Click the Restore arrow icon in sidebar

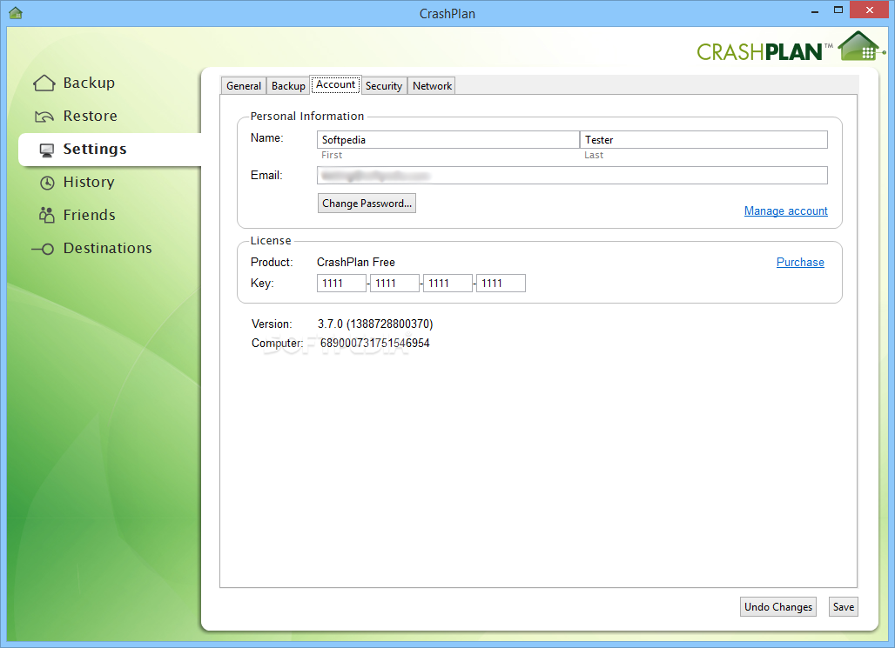[x=44, y=117]
